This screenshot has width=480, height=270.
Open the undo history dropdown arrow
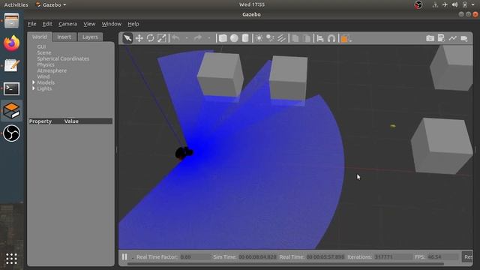click(x=187, y=38)
